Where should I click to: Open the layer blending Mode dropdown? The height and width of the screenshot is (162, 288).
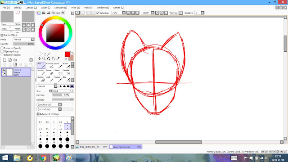tap(24, 40)
